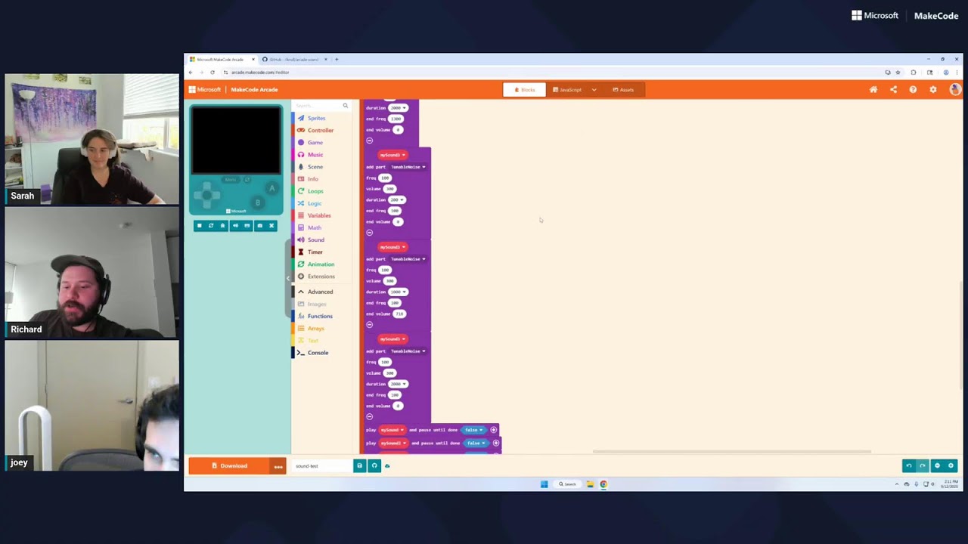Open the Sound block category
Screen dimensions: 968x544
315,240
